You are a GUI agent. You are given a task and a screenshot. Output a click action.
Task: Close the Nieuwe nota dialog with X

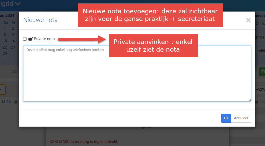click(248, 20)
